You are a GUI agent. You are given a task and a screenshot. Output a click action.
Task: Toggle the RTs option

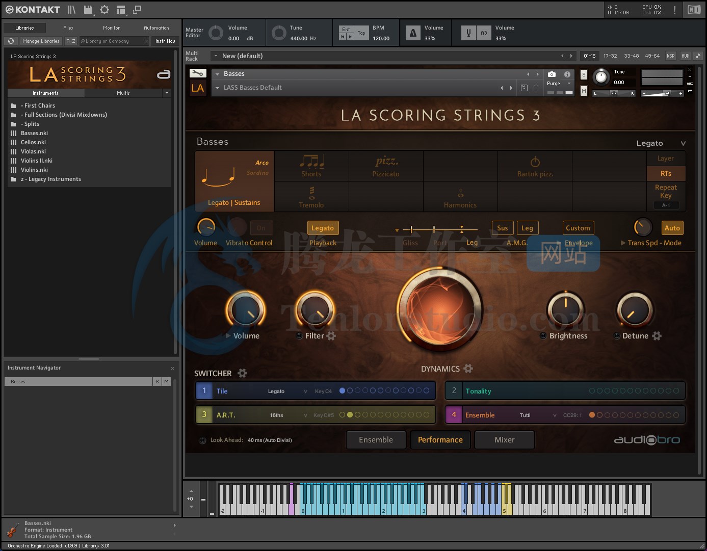tap(666, 173)
